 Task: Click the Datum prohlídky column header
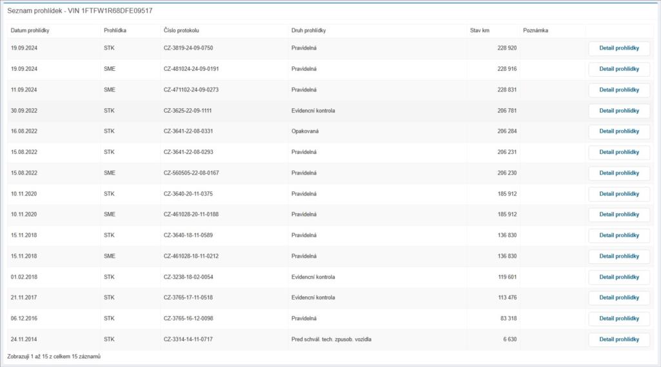[30, 31]
